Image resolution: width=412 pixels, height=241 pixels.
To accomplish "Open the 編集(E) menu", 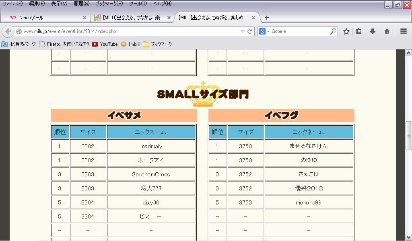I will pos(37,4).
